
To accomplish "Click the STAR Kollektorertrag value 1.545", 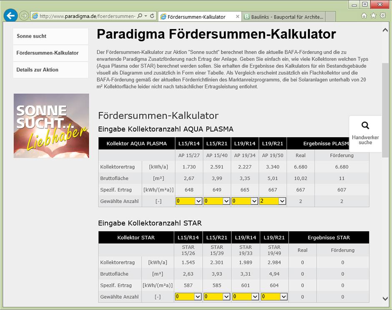I will 188,262.
